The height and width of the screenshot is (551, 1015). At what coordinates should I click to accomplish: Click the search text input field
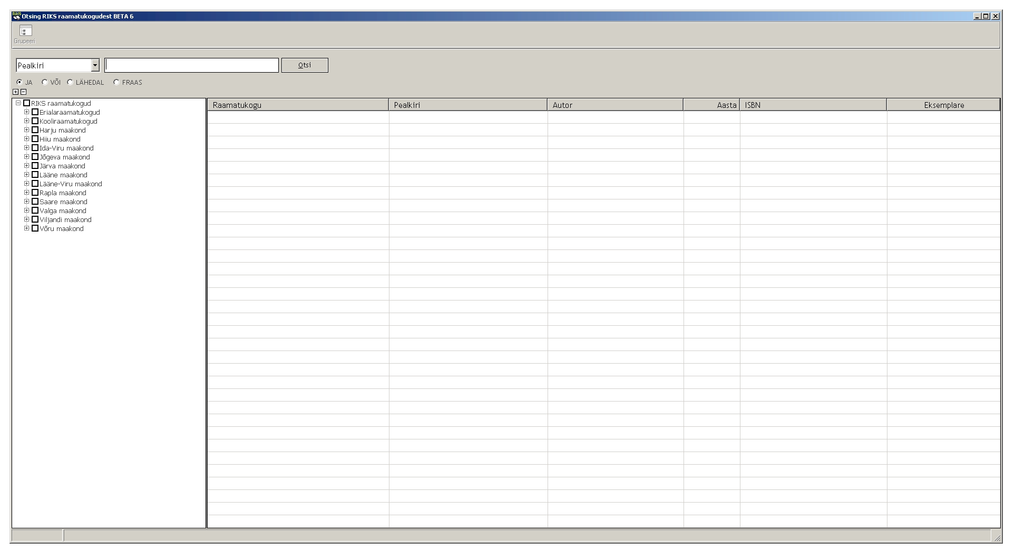191,65
